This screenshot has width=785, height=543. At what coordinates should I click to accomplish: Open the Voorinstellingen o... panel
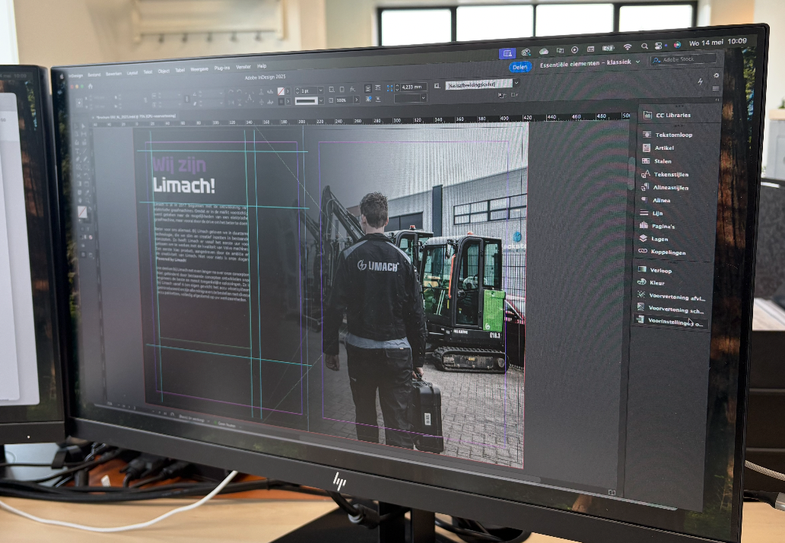[x=669, y=322]
